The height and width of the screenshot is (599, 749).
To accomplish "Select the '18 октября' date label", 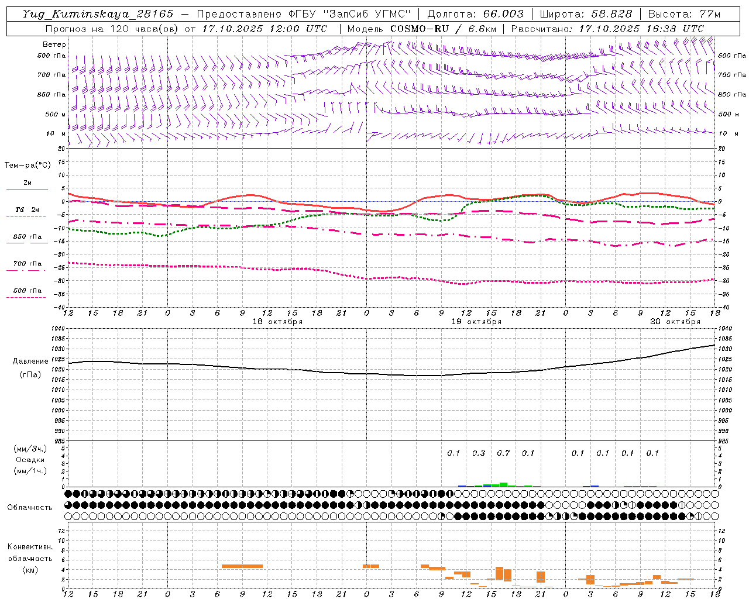I will coord(277,322).
